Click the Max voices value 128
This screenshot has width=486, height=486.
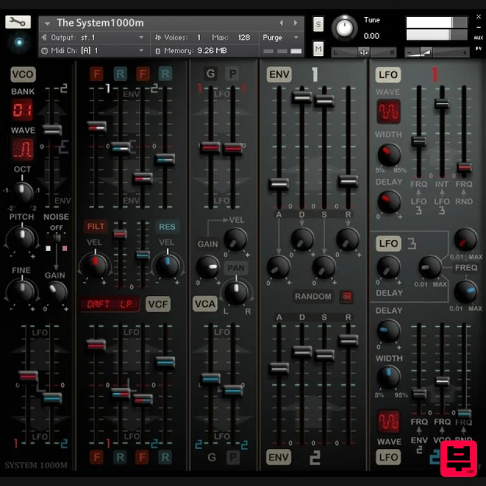244,38
